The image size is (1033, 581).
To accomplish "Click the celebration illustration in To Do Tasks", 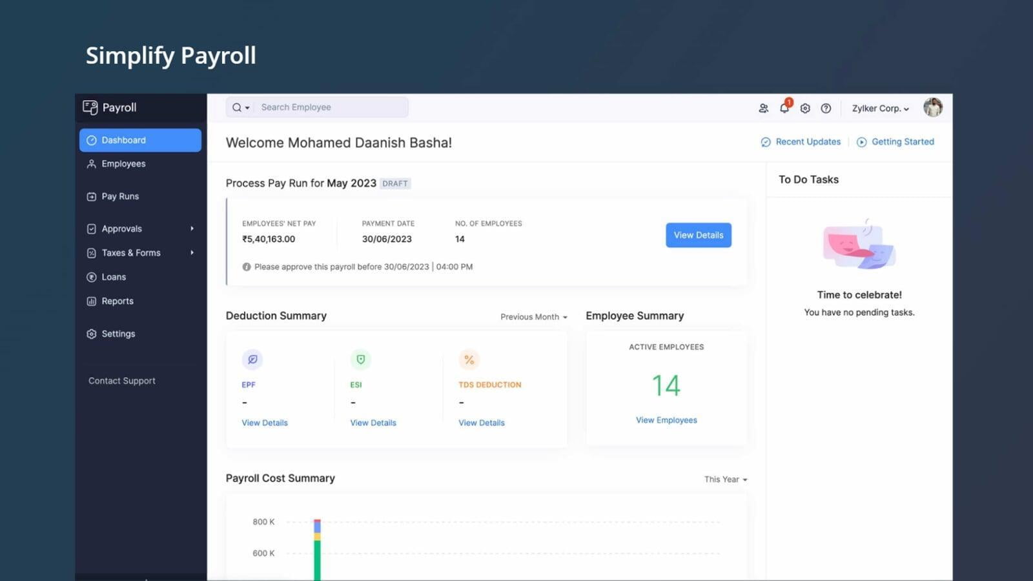I will [859, 244].
